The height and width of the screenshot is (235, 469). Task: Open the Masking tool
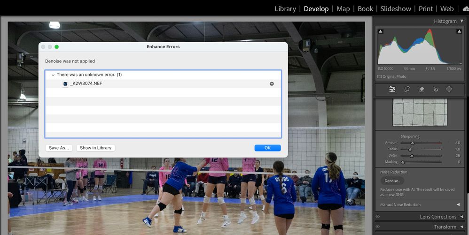(x=449, y=89)
